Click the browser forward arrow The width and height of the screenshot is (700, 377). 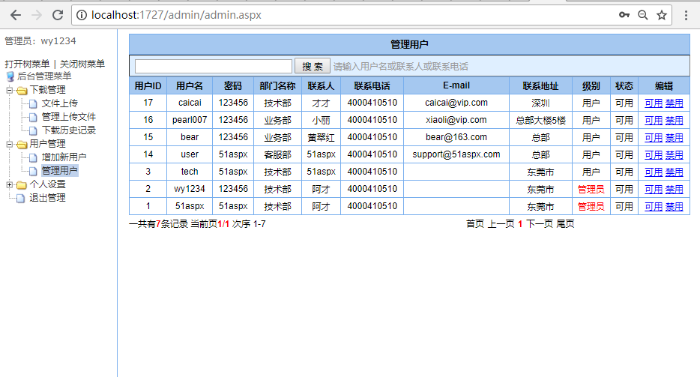[x=37, y=15]
